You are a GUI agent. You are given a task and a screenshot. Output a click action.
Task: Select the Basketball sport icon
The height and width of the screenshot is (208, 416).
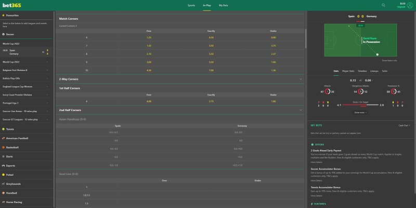pos(4,147)
